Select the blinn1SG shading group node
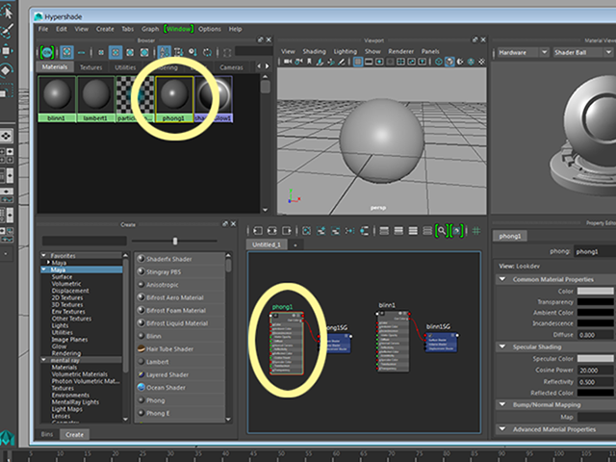The width and height of the screenshot is (616, 462). coord(441,342)
